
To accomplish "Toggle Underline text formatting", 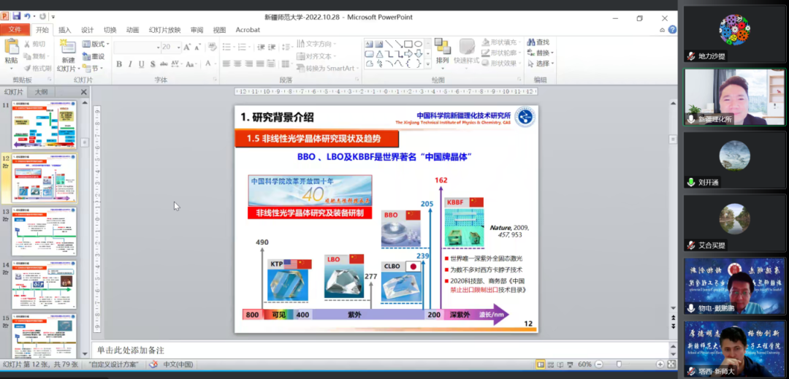I will (x=140, y=64).
